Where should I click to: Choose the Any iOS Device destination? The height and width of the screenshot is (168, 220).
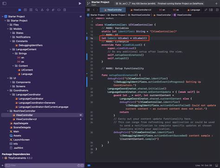pyautogui.click(x=142, y=4)
